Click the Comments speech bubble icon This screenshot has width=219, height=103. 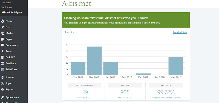[x=2, y=45]
